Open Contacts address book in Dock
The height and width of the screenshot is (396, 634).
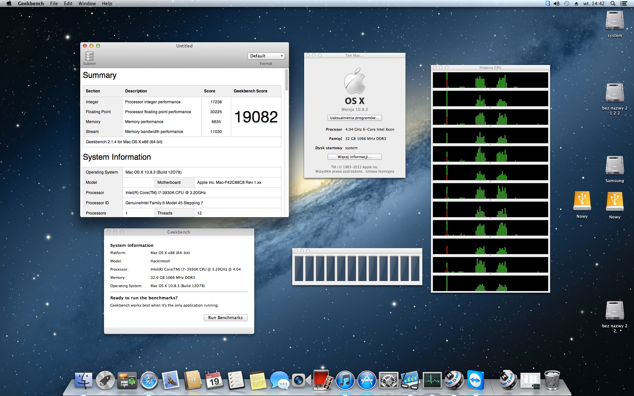pyautogui.click(x=193, y=380)
